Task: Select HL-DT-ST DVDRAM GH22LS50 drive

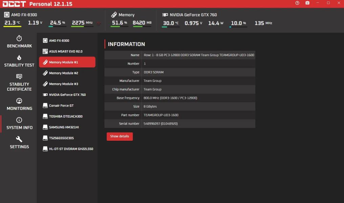Action: coord(67,149)
